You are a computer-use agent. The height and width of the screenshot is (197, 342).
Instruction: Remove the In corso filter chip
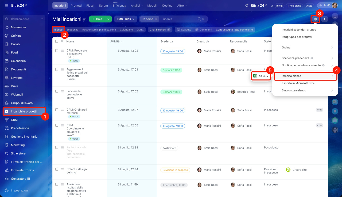[x=156, y=19]
